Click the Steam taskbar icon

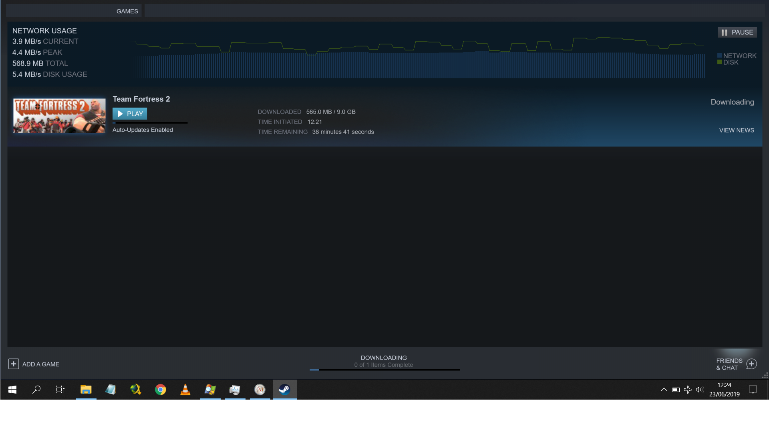(285, 390)
